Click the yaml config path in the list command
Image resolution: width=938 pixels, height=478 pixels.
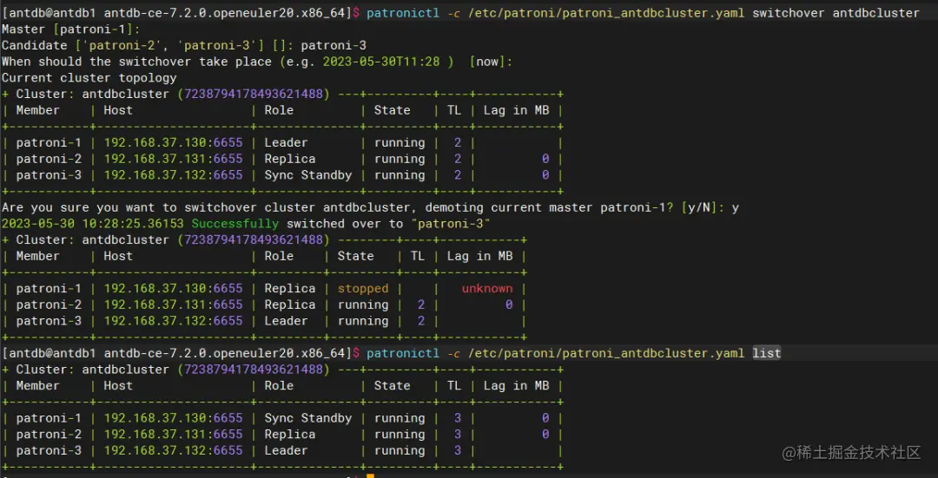[x=606, y=354]
